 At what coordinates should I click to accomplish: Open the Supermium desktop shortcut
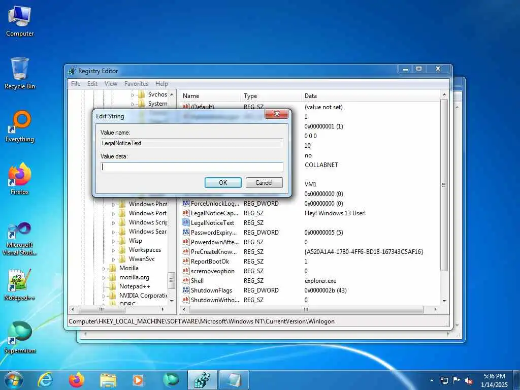pos(20,338)
